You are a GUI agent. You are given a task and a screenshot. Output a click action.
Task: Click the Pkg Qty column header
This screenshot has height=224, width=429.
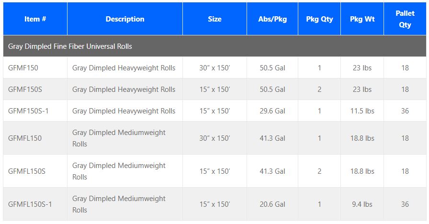coord(319,19)
